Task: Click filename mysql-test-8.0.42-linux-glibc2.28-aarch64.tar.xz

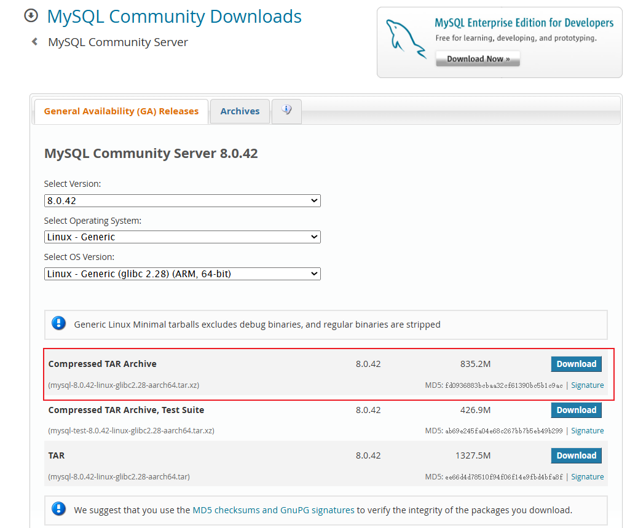Action: pos(131,430)
